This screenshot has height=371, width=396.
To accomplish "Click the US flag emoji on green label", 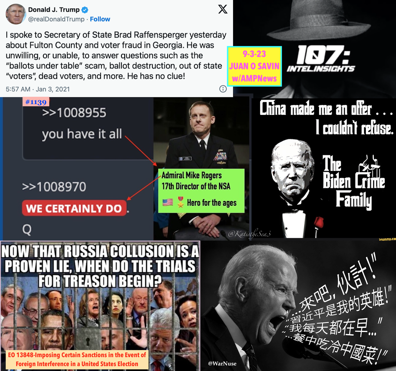I will click(x=168, y=202).
